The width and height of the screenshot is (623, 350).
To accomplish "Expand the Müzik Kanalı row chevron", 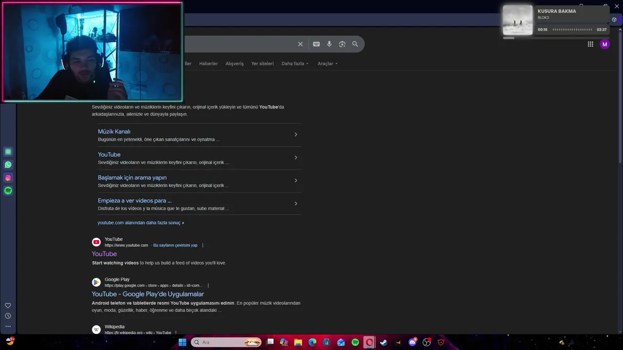I will [295, 135].
